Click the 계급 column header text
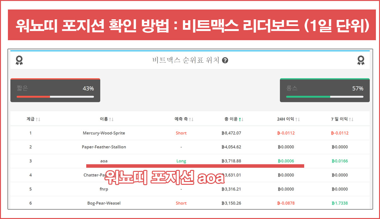Image resolution: width=380 pixels, height=219 pixels. pyautogui.click(x=31, y=119)
